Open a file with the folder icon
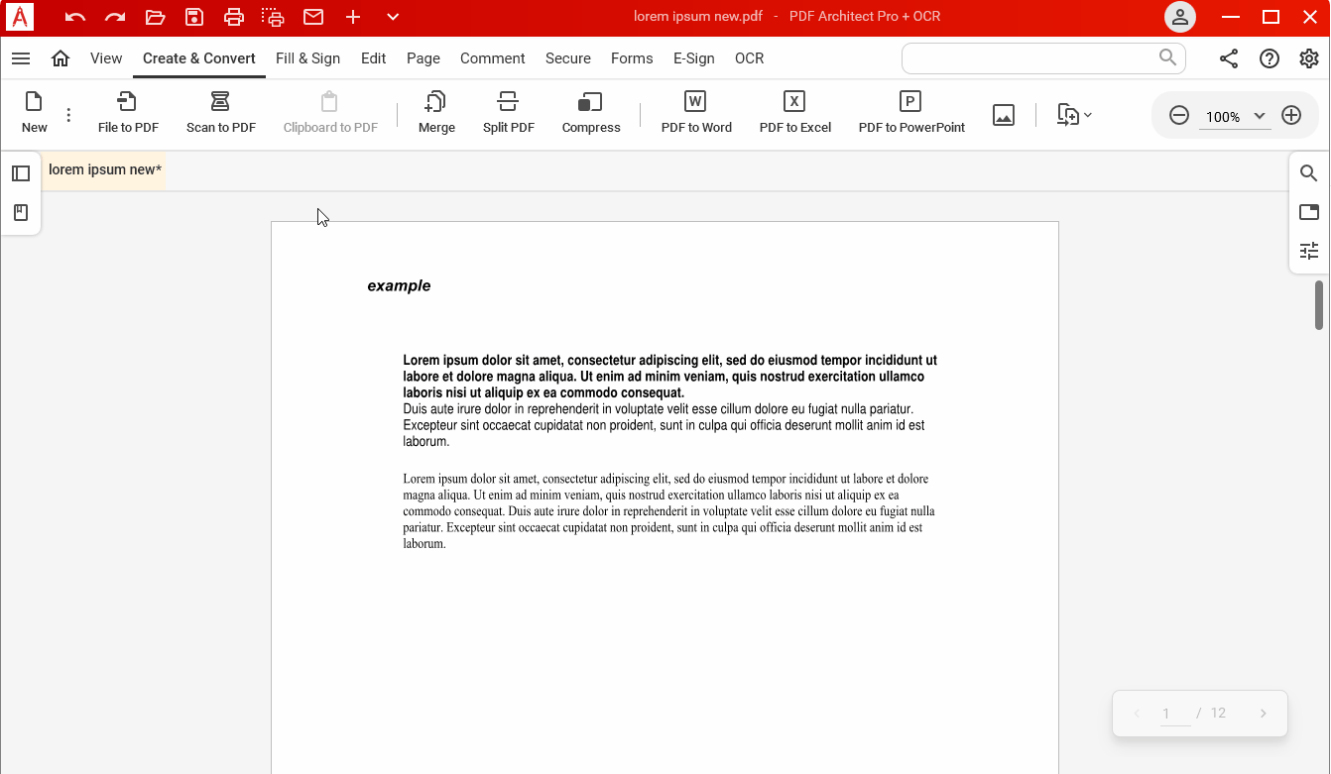1331x774 pixels. (x=155, y=17)
